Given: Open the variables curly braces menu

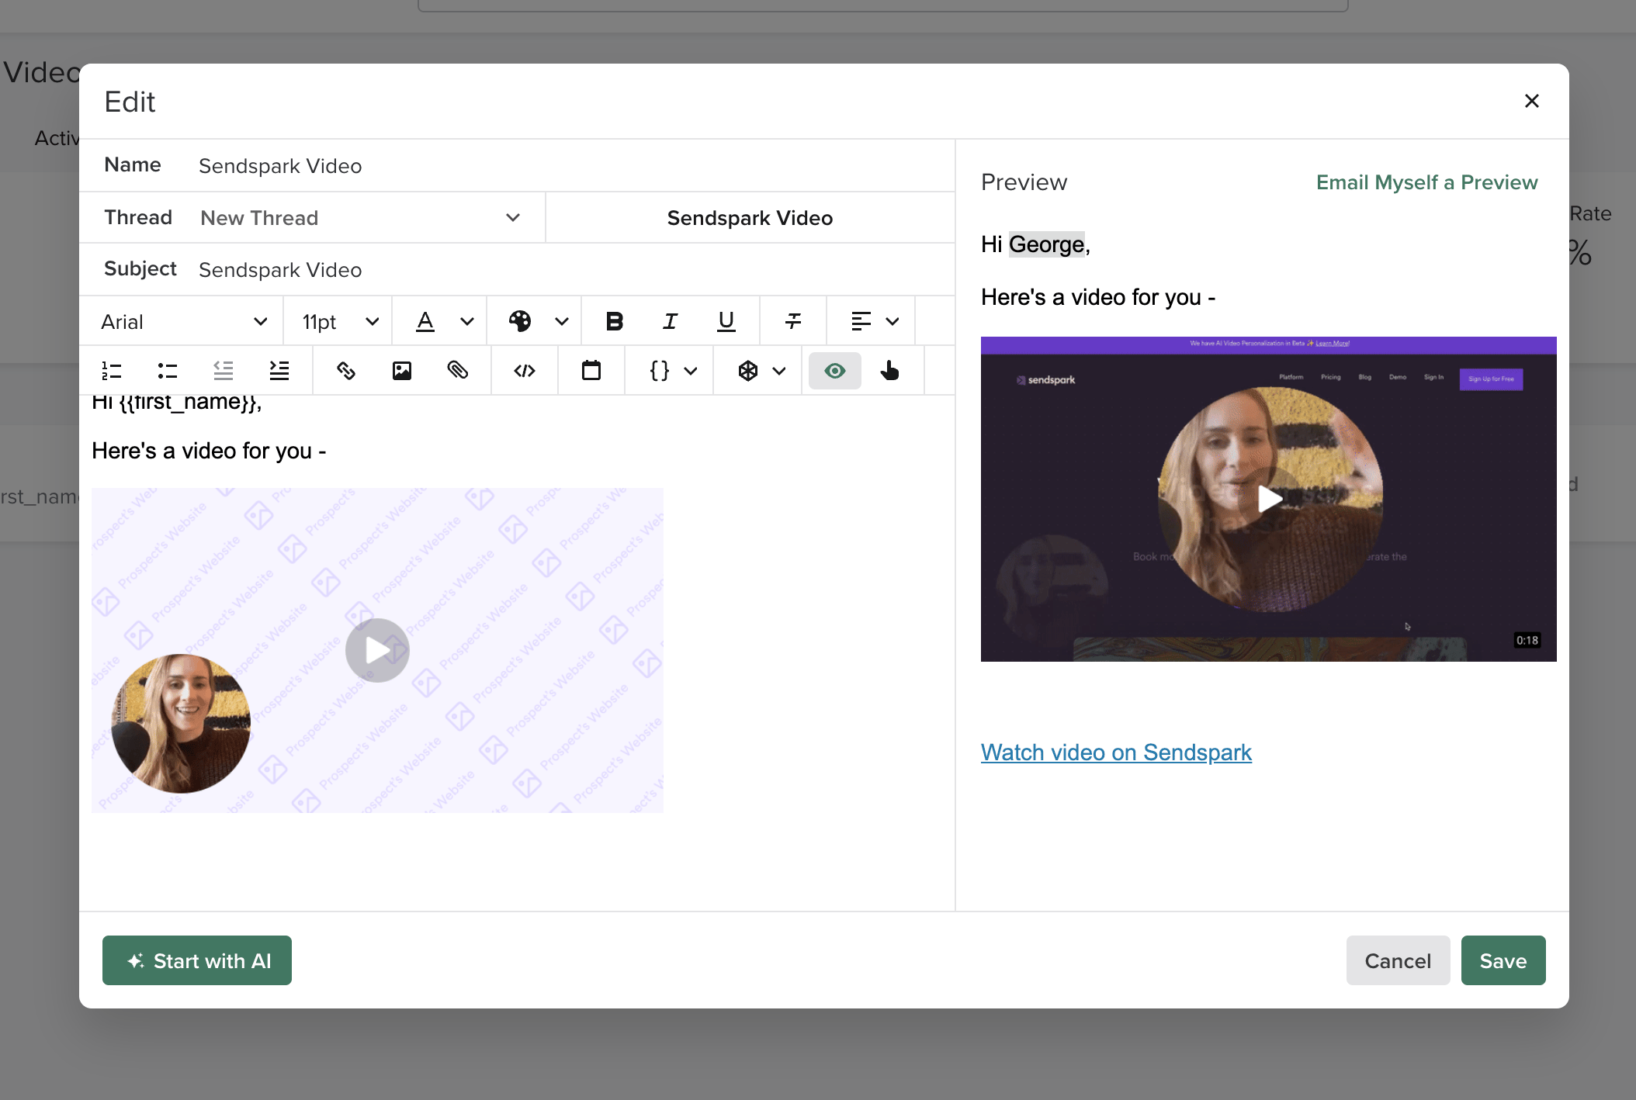Looking at the screenshot, I should point(660,371).
